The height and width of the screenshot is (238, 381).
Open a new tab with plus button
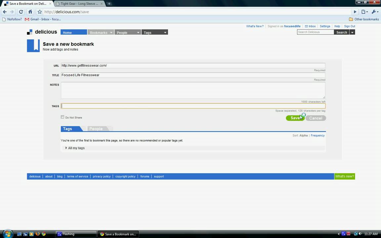[109, 4]
